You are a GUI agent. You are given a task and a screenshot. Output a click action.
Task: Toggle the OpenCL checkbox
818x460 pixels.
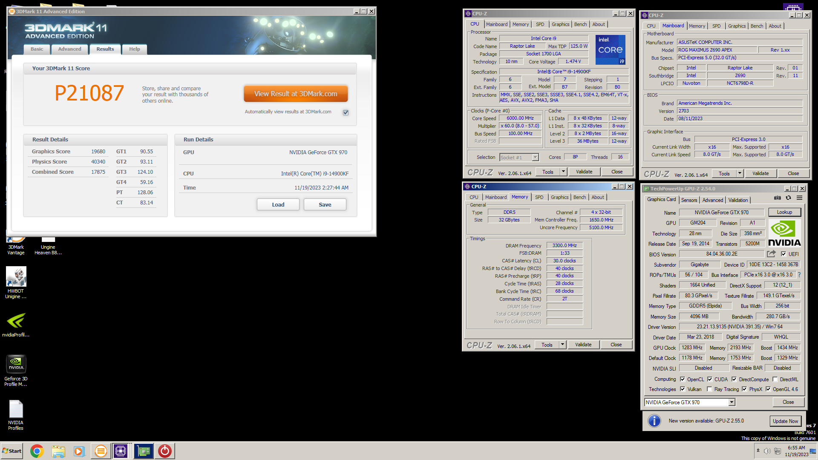tap(683, 379)
